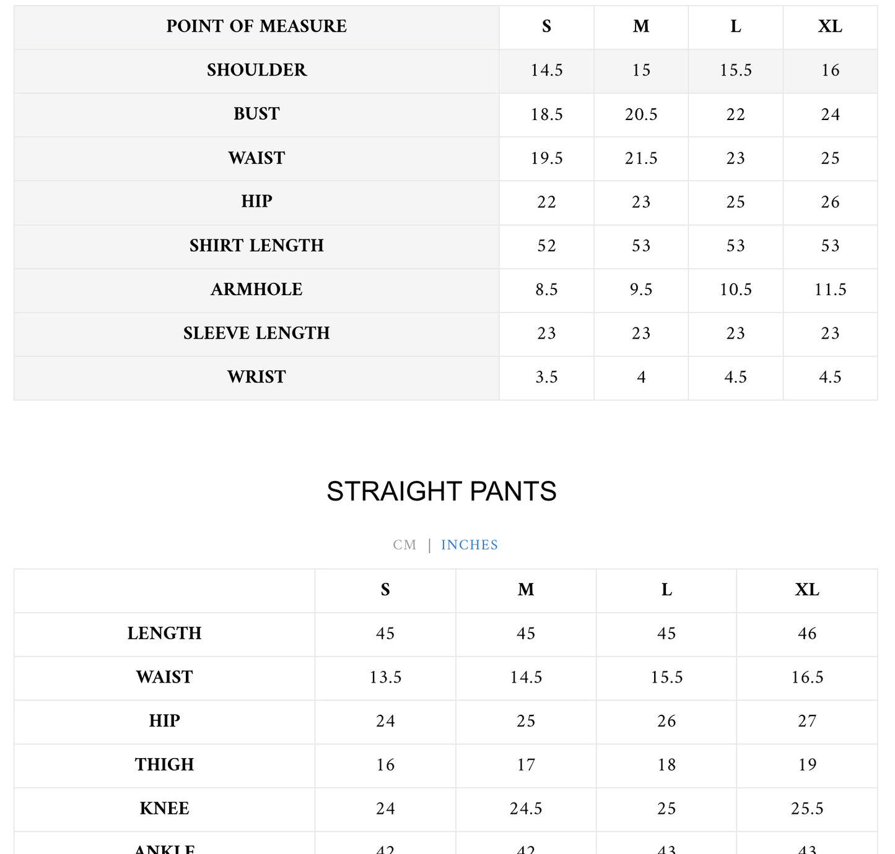Click the SHOULDER row label

tap(256, 71)
